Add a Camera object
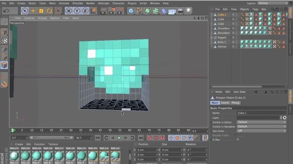This screenshot has height=164, width=293. [x=180, y=10]
